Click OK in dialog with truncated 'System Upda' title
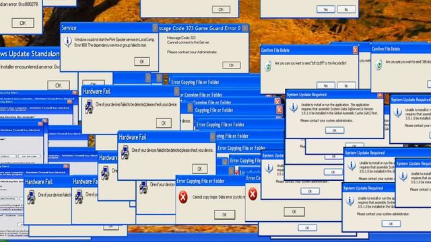The width and height of the screenshot is (431, 242). pos(310,191)
